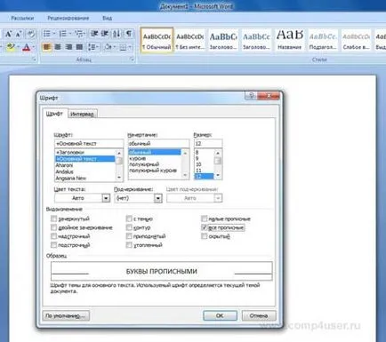The width and height of the screenshot is (386, 342).
Task: Enable the контур checkbox
Action: point(129,227)
